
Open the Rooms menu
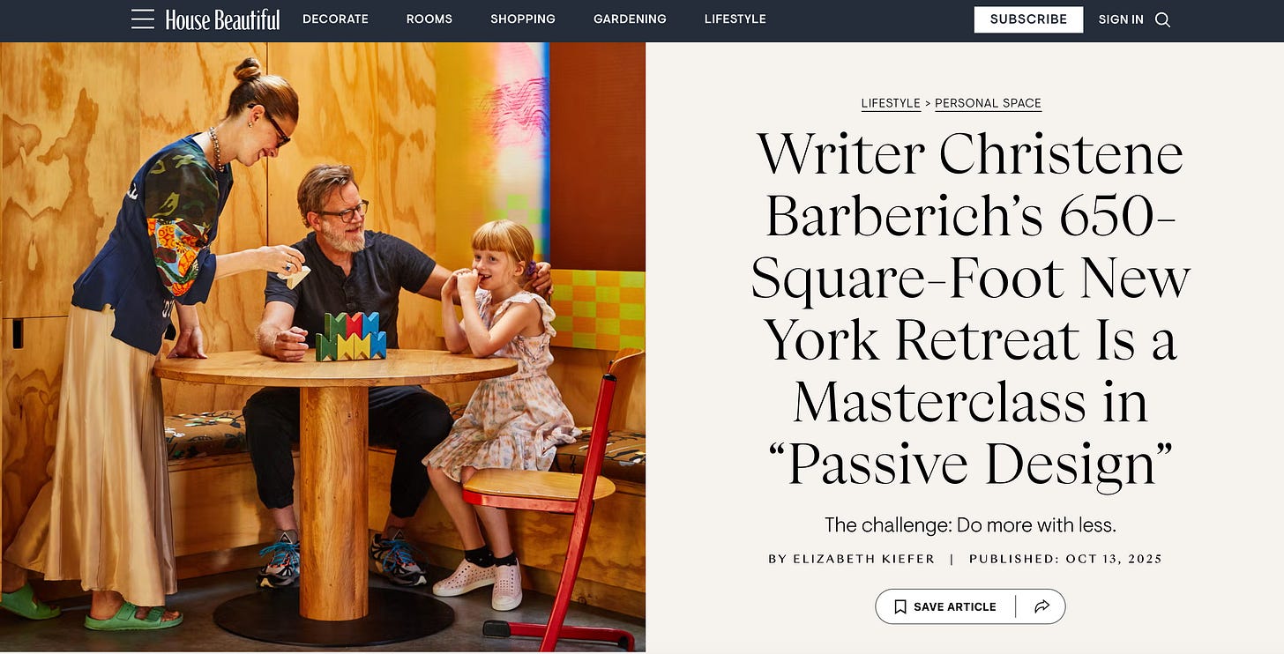click(429, 19)
